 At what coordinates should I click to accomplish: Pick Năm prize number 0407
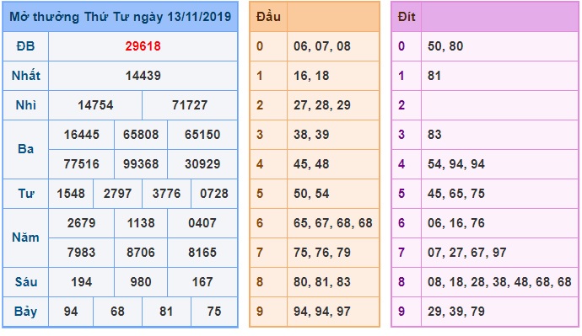[202, 223]
